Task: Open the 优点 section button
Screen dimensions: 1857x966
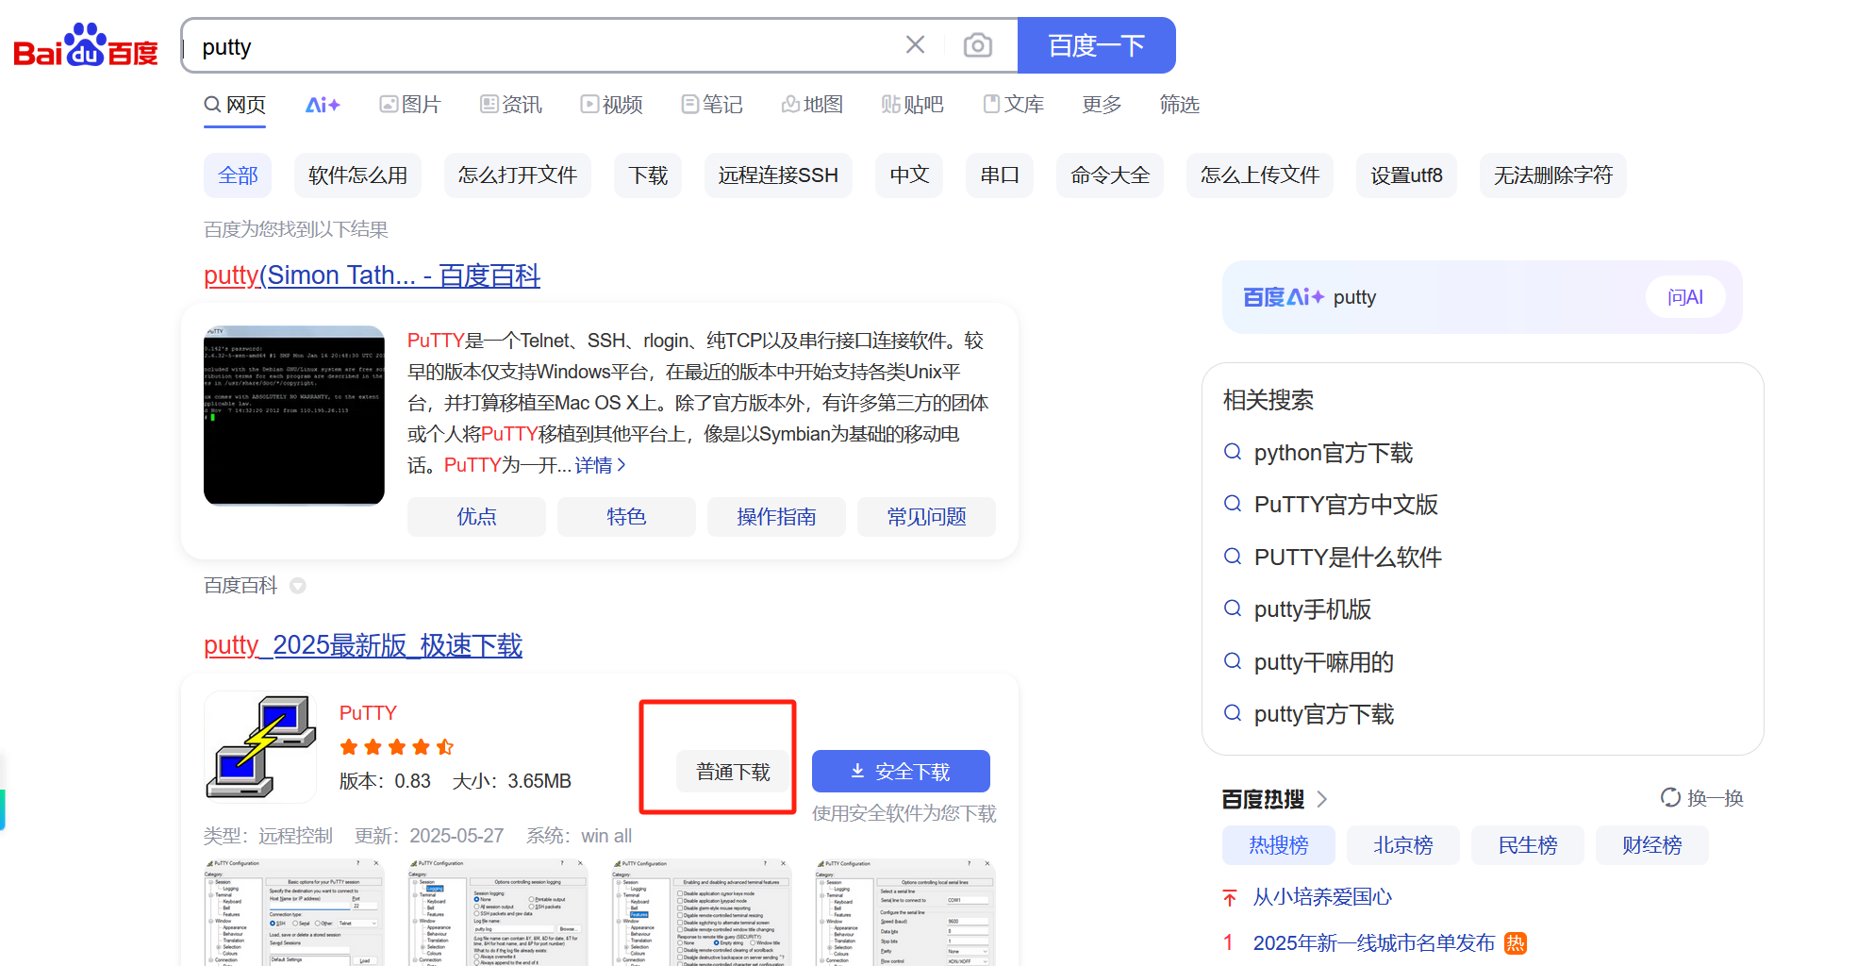Action: pos(476,517)
